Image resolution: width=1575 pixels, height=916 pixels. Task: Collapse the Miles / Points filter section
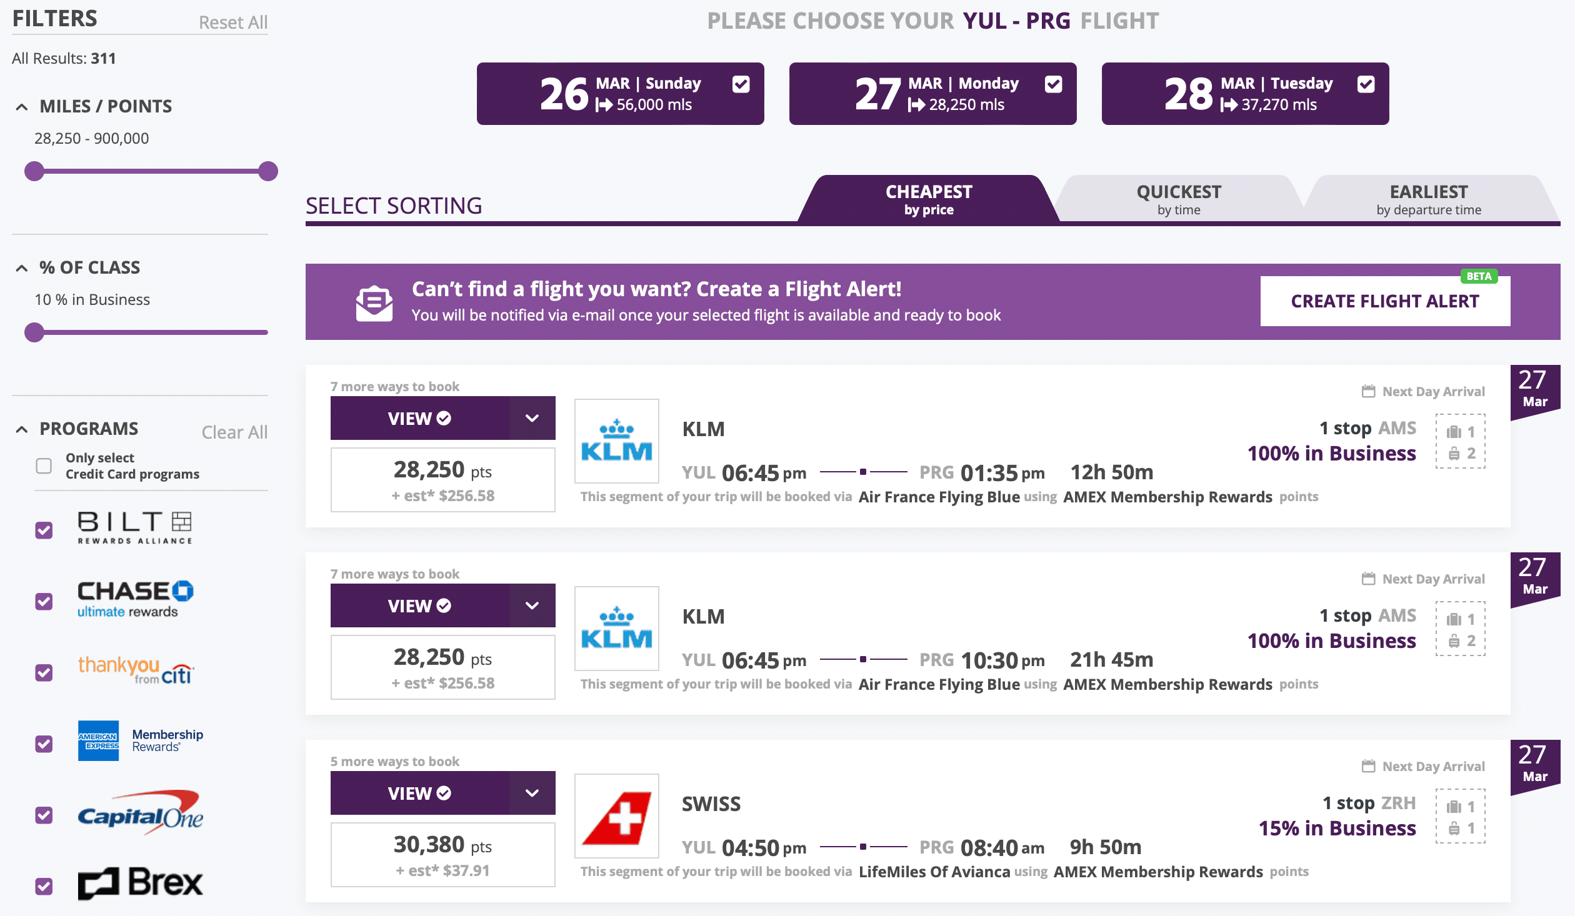[x=22, y=107]
